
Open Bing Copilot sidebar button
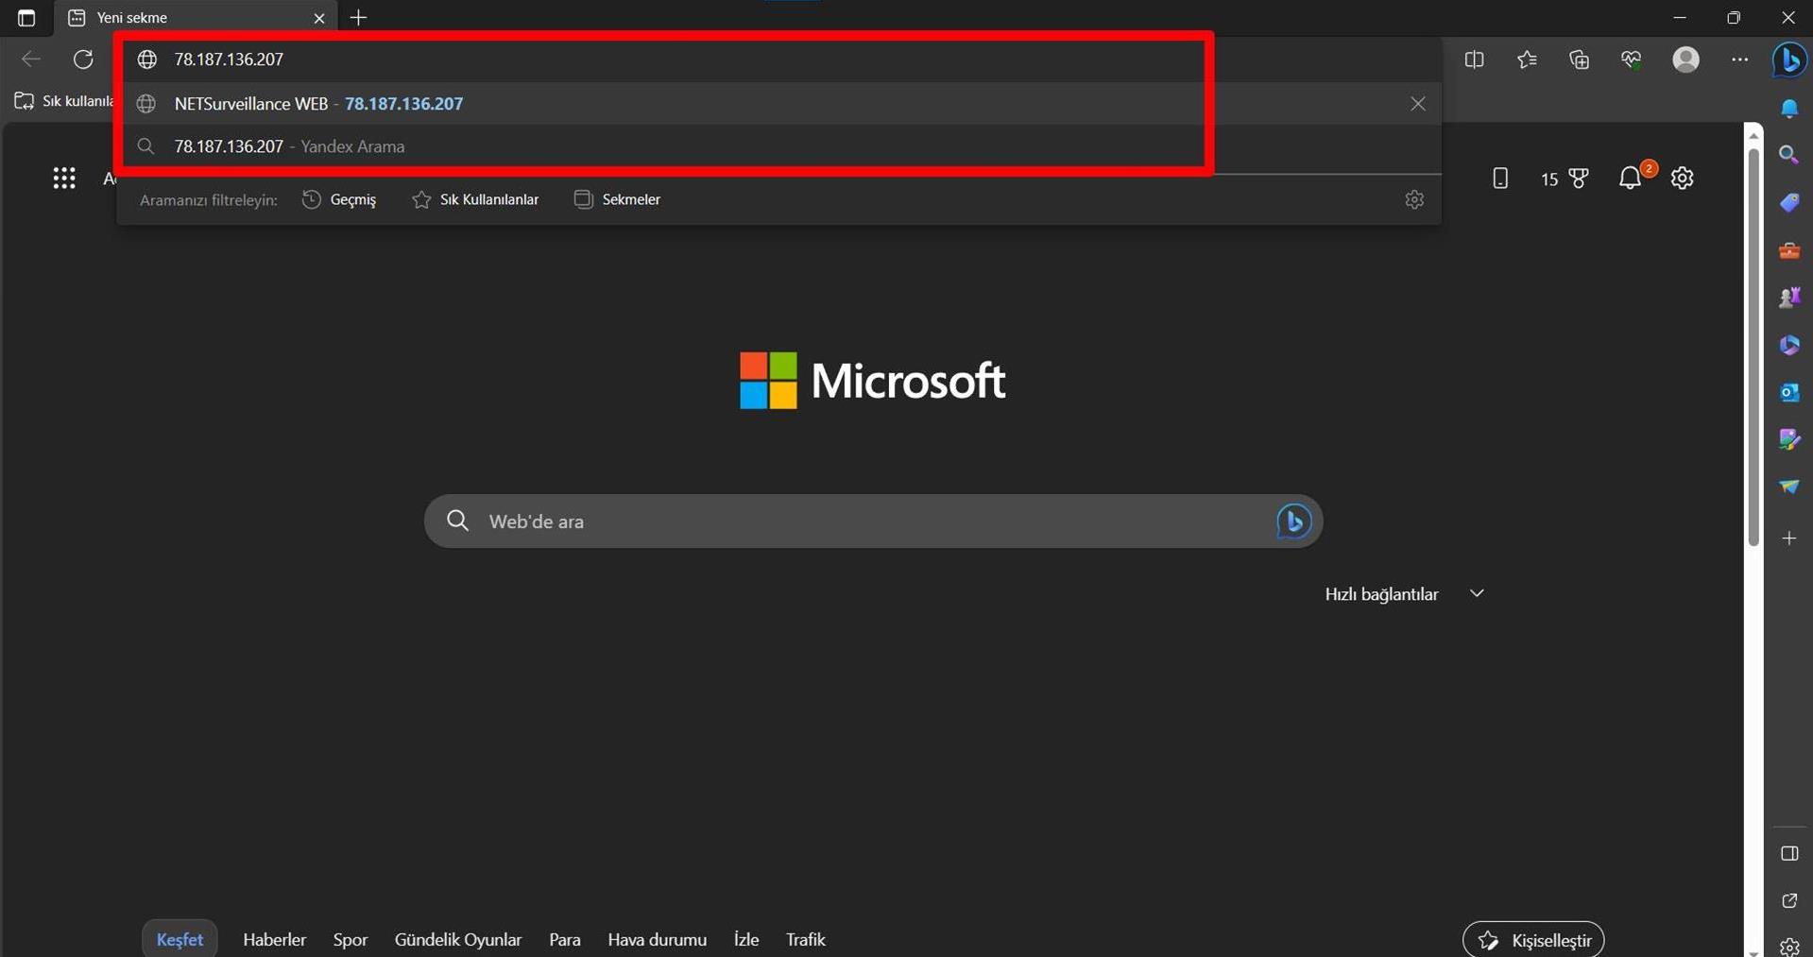[1789, 60]
